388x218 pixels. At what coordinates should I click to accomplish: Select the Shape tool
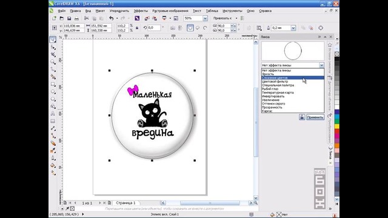(53, 47)
